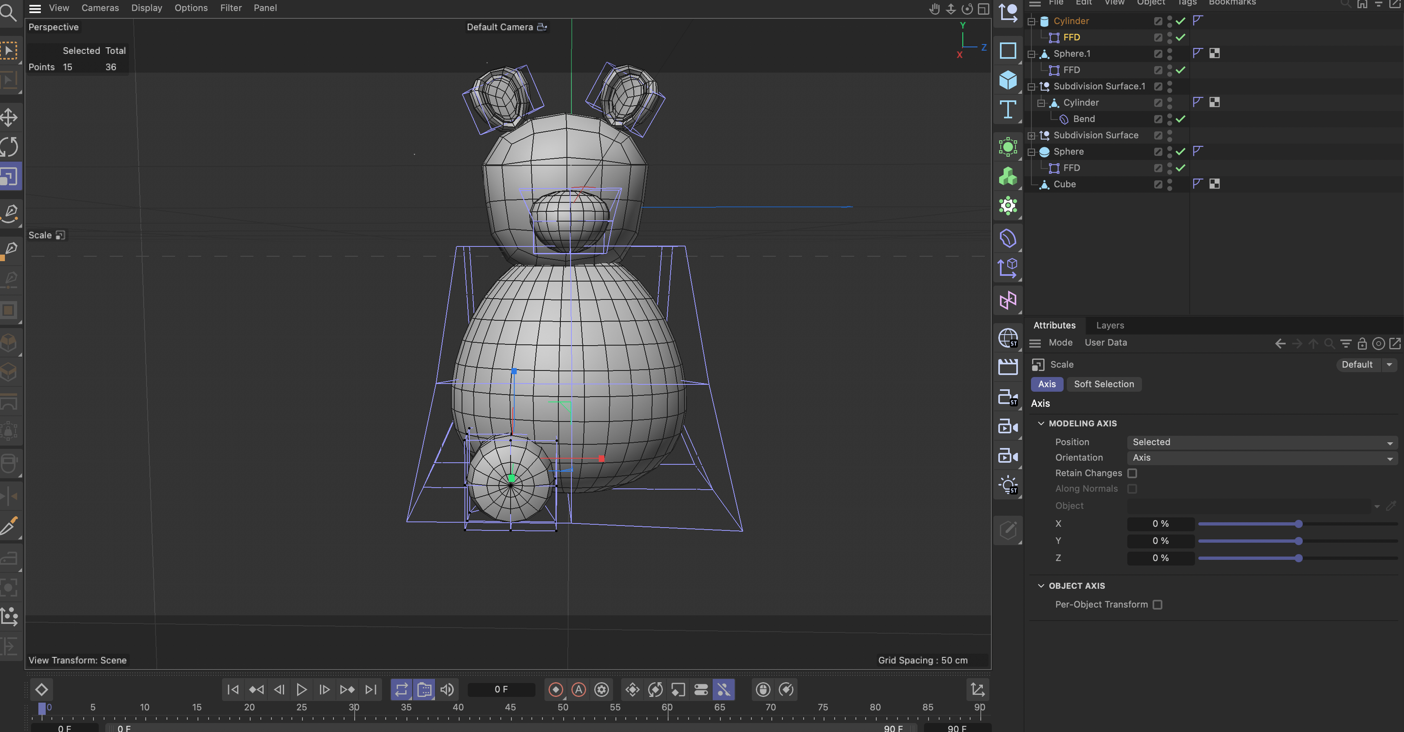1404x732 pixels.
Task: Open the Cameras menu in viewport
Action: pos(100,8)
